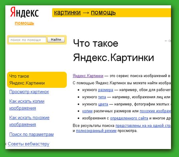The height and width of the screenshot is (157, 179).
Task: Focus the поиск по помощи search field
Action: [x=27, y=40]
